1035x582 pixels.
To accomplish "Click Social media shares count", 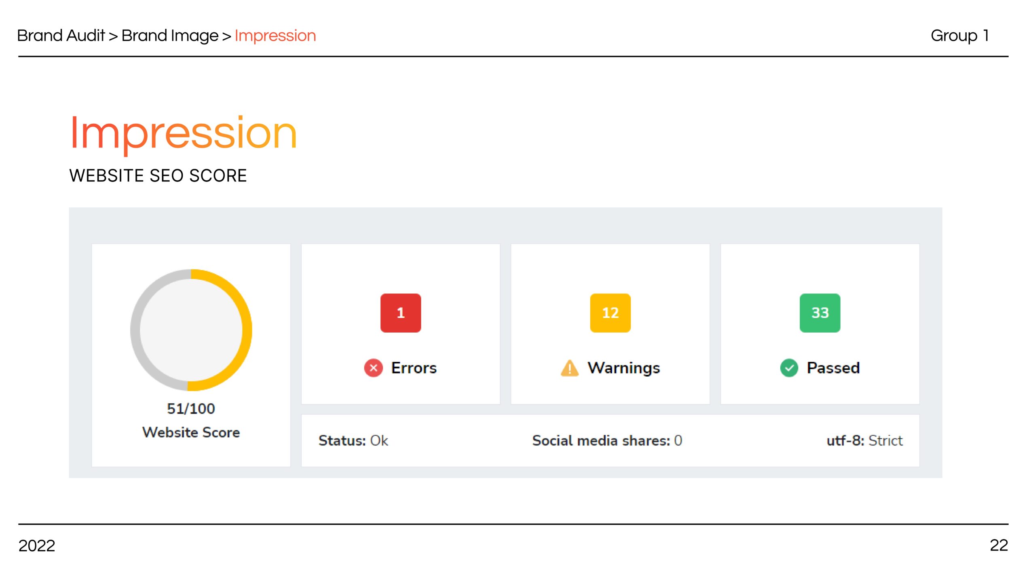I will (x=607, y=441).
